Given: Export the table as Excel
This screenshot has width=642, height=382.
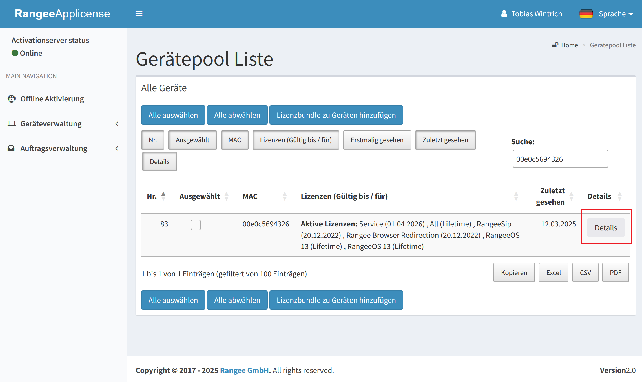Looking at the screenshot, I should click(553, 272).
